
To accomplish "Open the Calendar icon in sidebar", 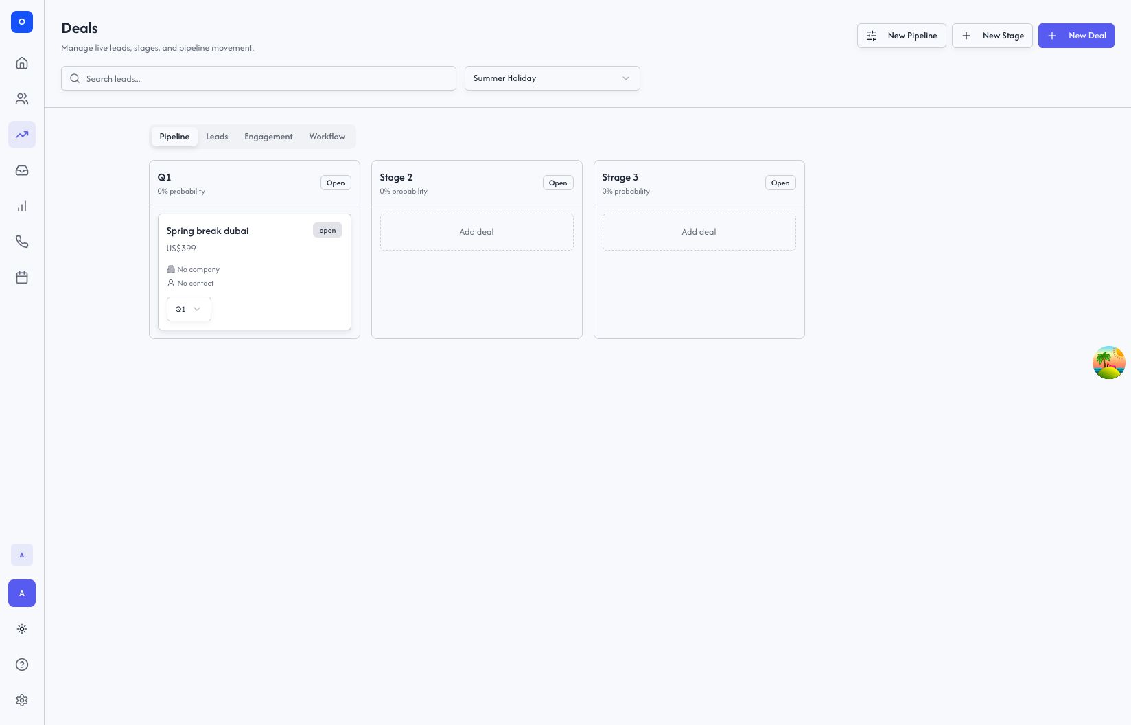I will click(22, 277).
